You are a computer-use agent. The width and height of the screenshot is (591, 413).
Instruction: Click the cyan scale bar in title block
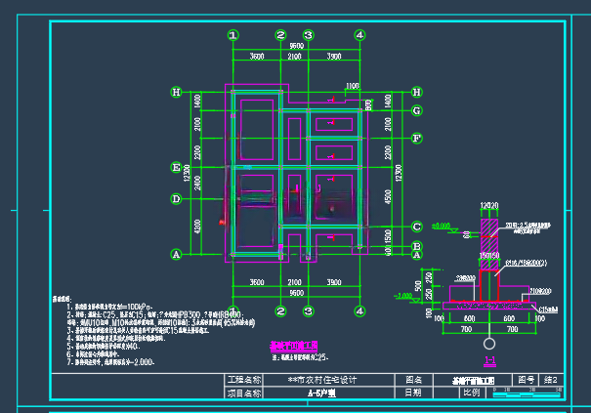coord(528,394)
